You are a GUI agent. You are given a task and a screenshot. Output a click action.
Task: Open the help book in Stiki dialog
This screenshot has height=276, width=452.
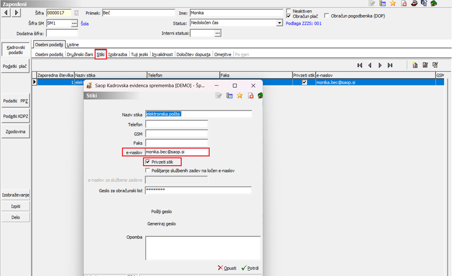coord(260,96)
